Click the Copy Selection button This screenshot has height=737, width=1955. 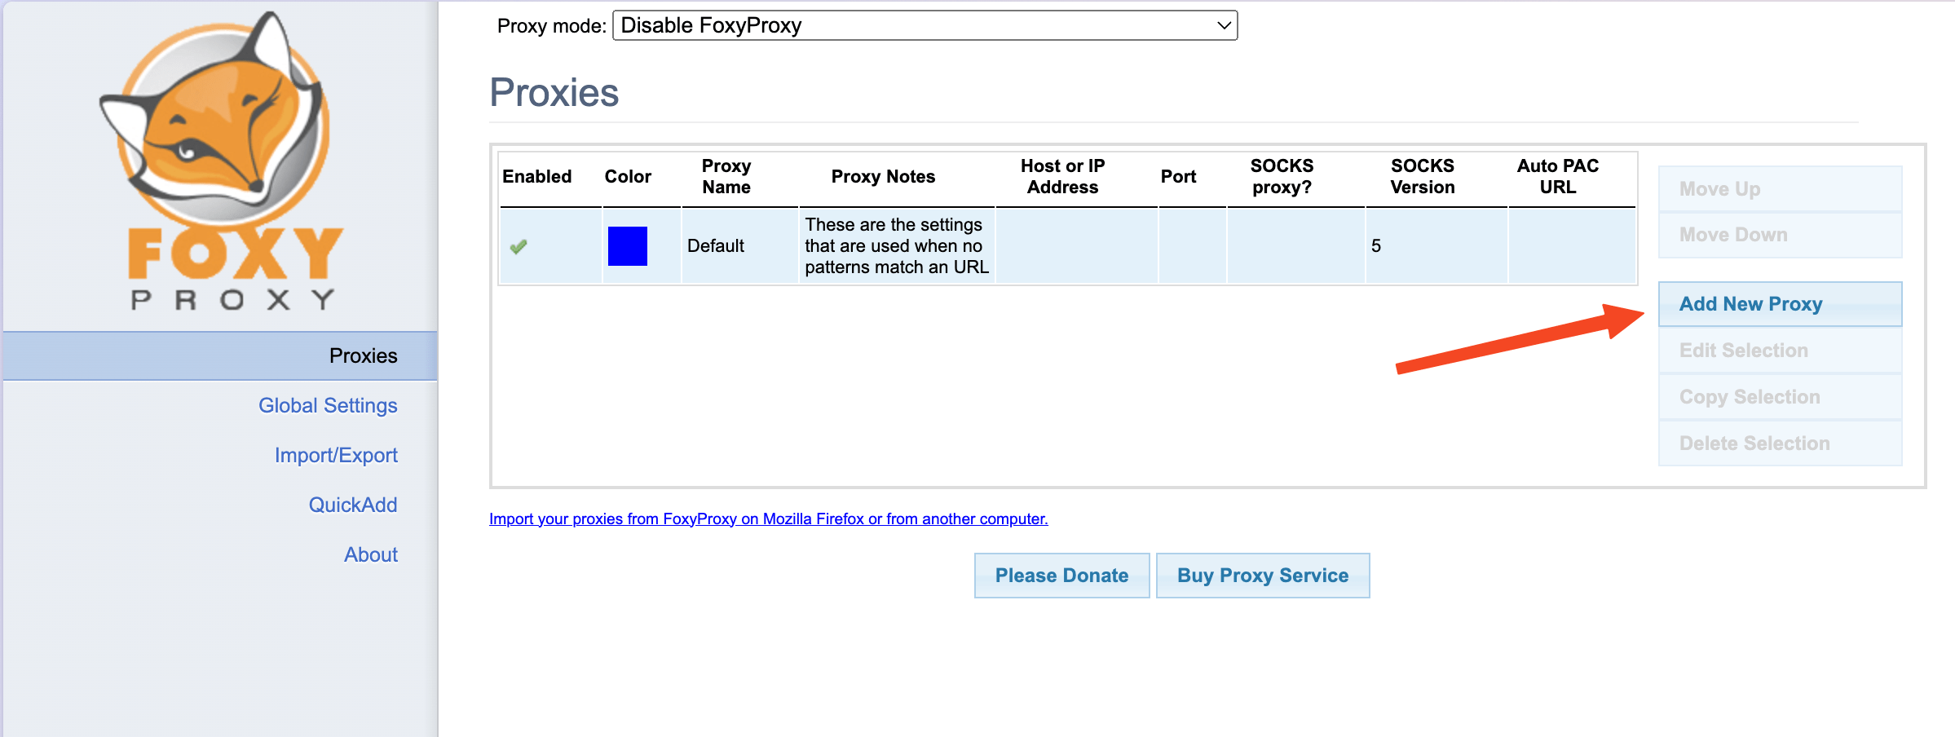pyautogui.click(x=1780, y=397)
